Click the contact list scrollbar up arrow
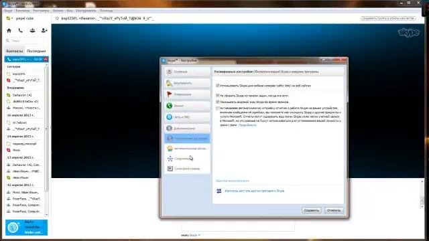 46,66
